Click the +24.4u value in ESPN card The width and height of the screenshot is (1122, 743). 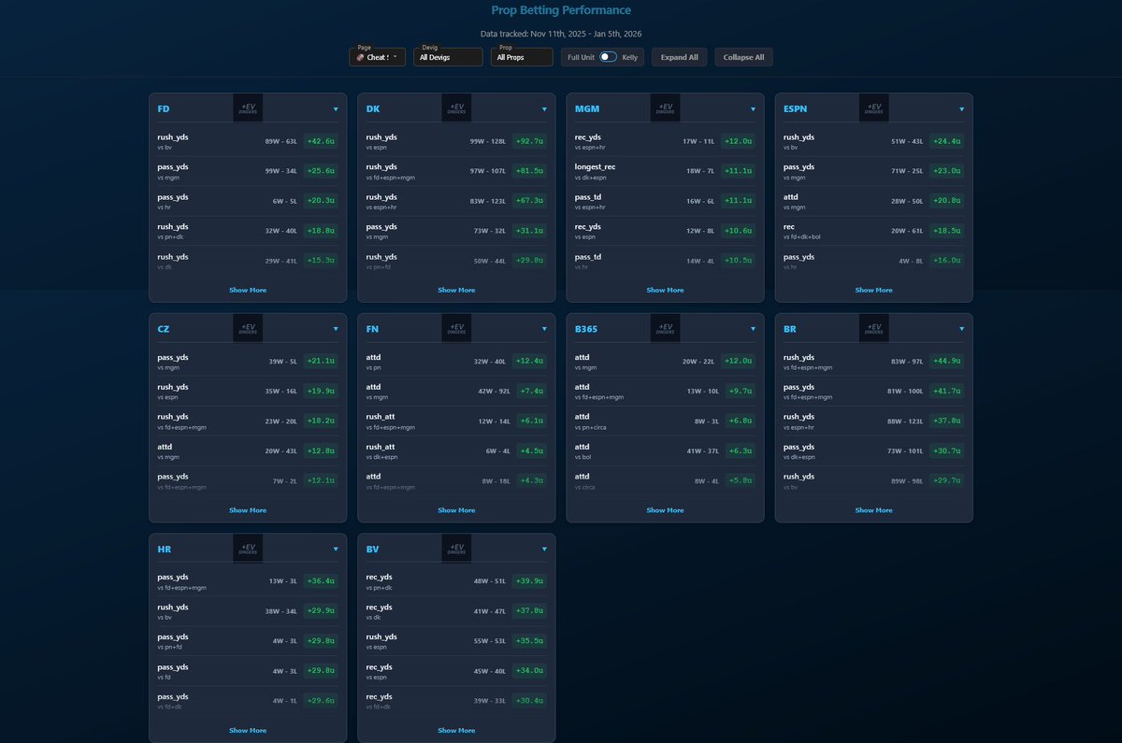[x=946, y=141]
